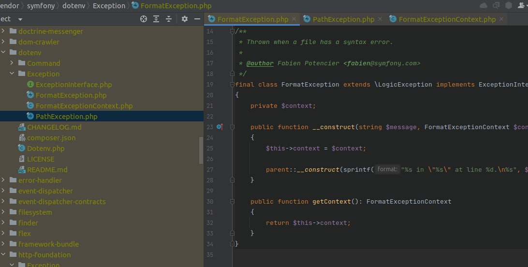This screenshot has width=528, height=267.
Task: Click line number 35 in the gutter
Action: click(210, 254)
